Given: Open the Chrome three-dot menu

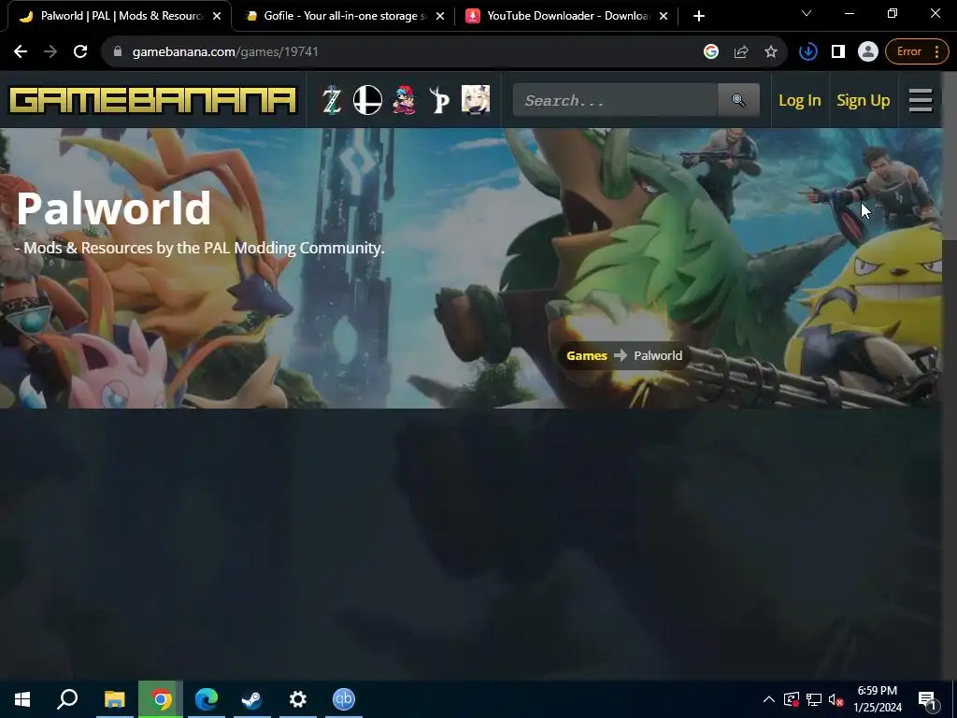Looking at the screenshot, I should pos(936,52).
